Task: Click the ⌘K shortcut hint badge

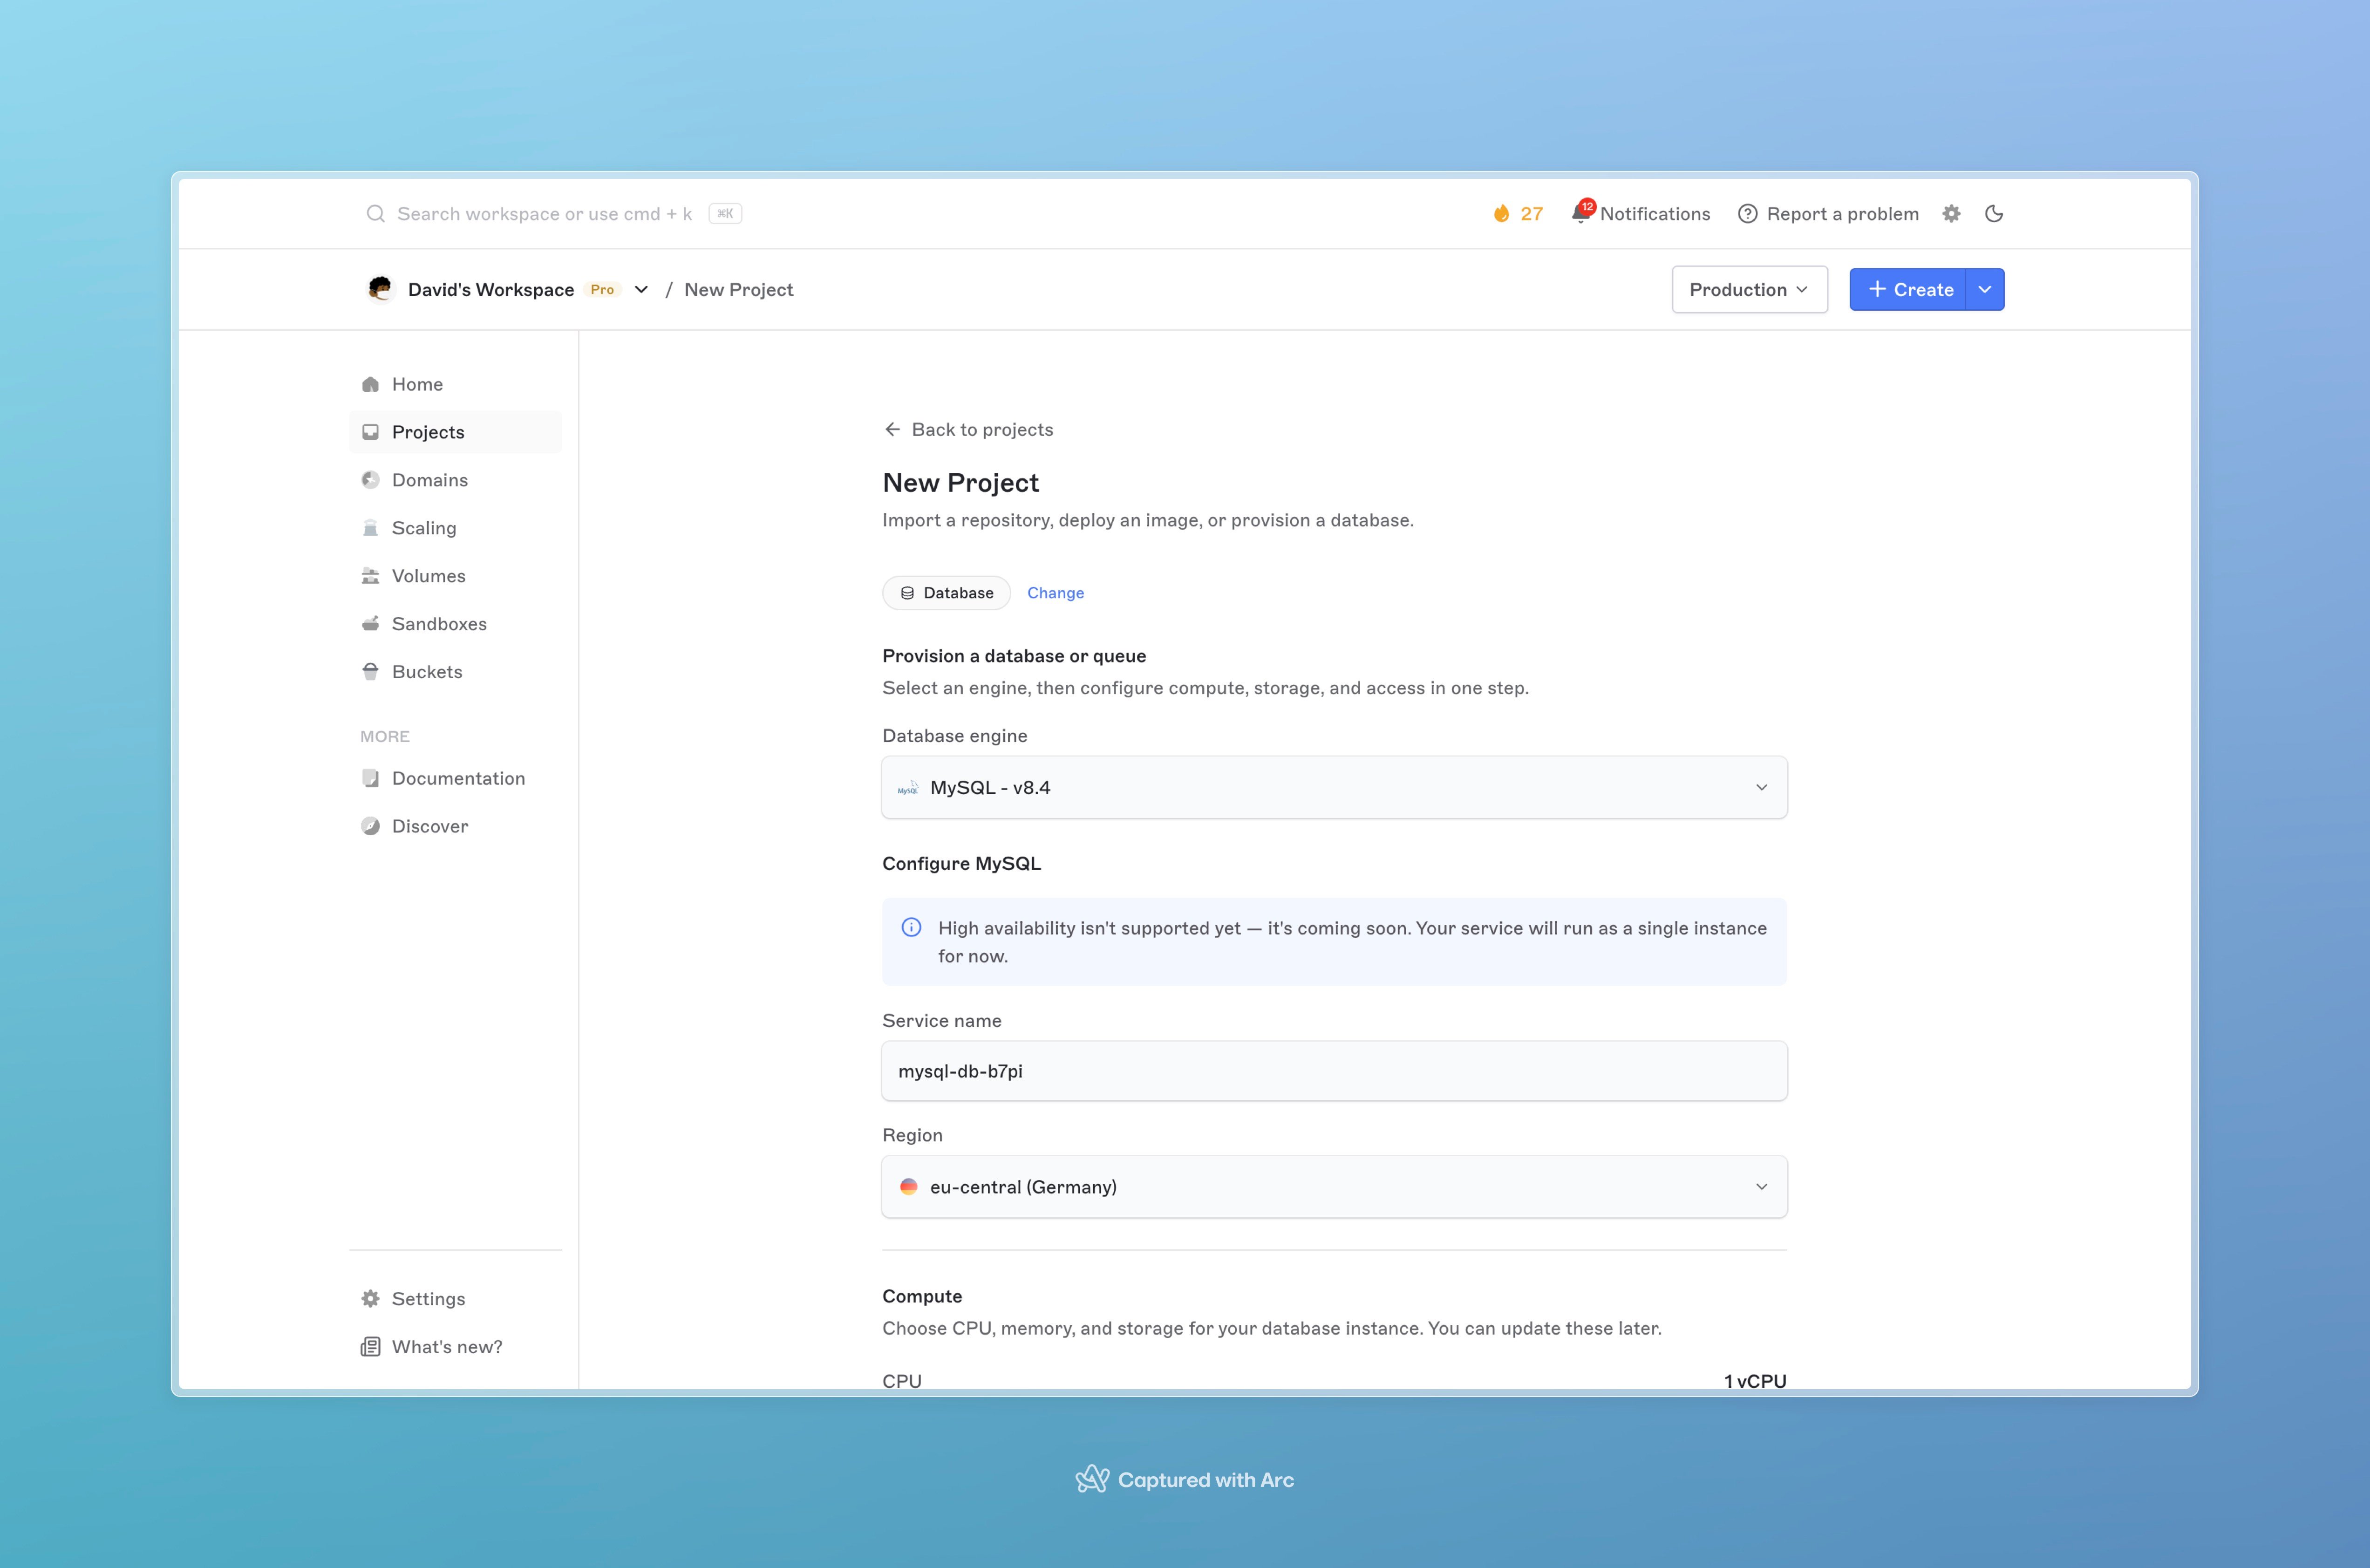Action: [725, 214]
